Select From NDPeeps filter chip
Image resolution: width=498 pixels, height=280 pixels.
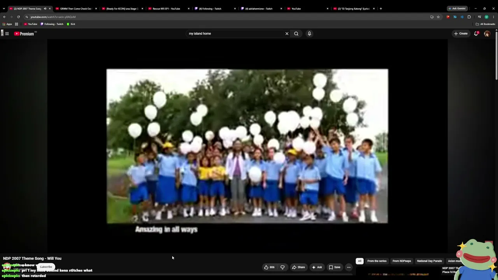(402, 261)
